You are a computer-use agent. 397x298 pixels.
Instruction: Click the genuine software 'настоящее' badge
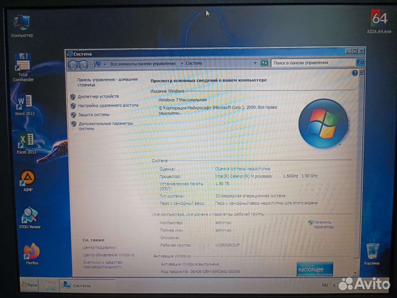(x=315, y=269)
